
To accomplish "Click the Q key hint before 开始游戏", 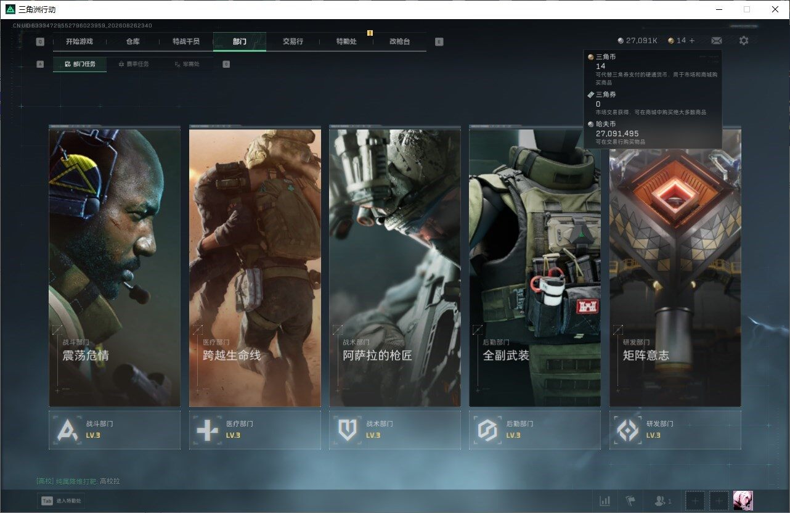I will (x=40, y=42).
